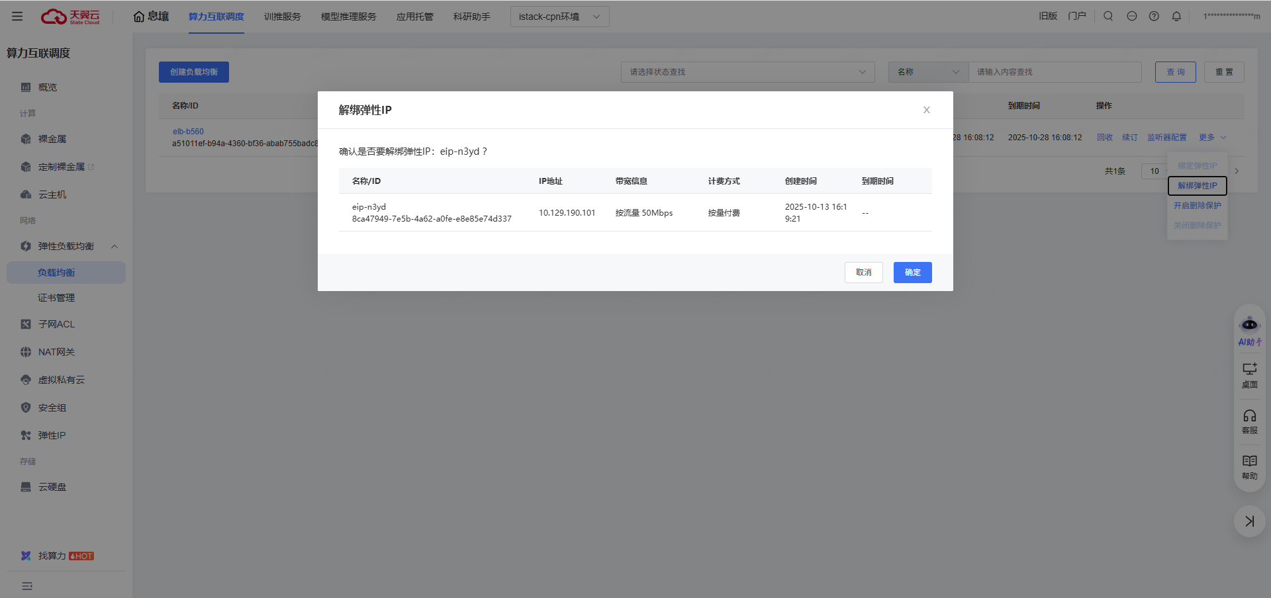Click the help question mark icon

coord(1154,17)
